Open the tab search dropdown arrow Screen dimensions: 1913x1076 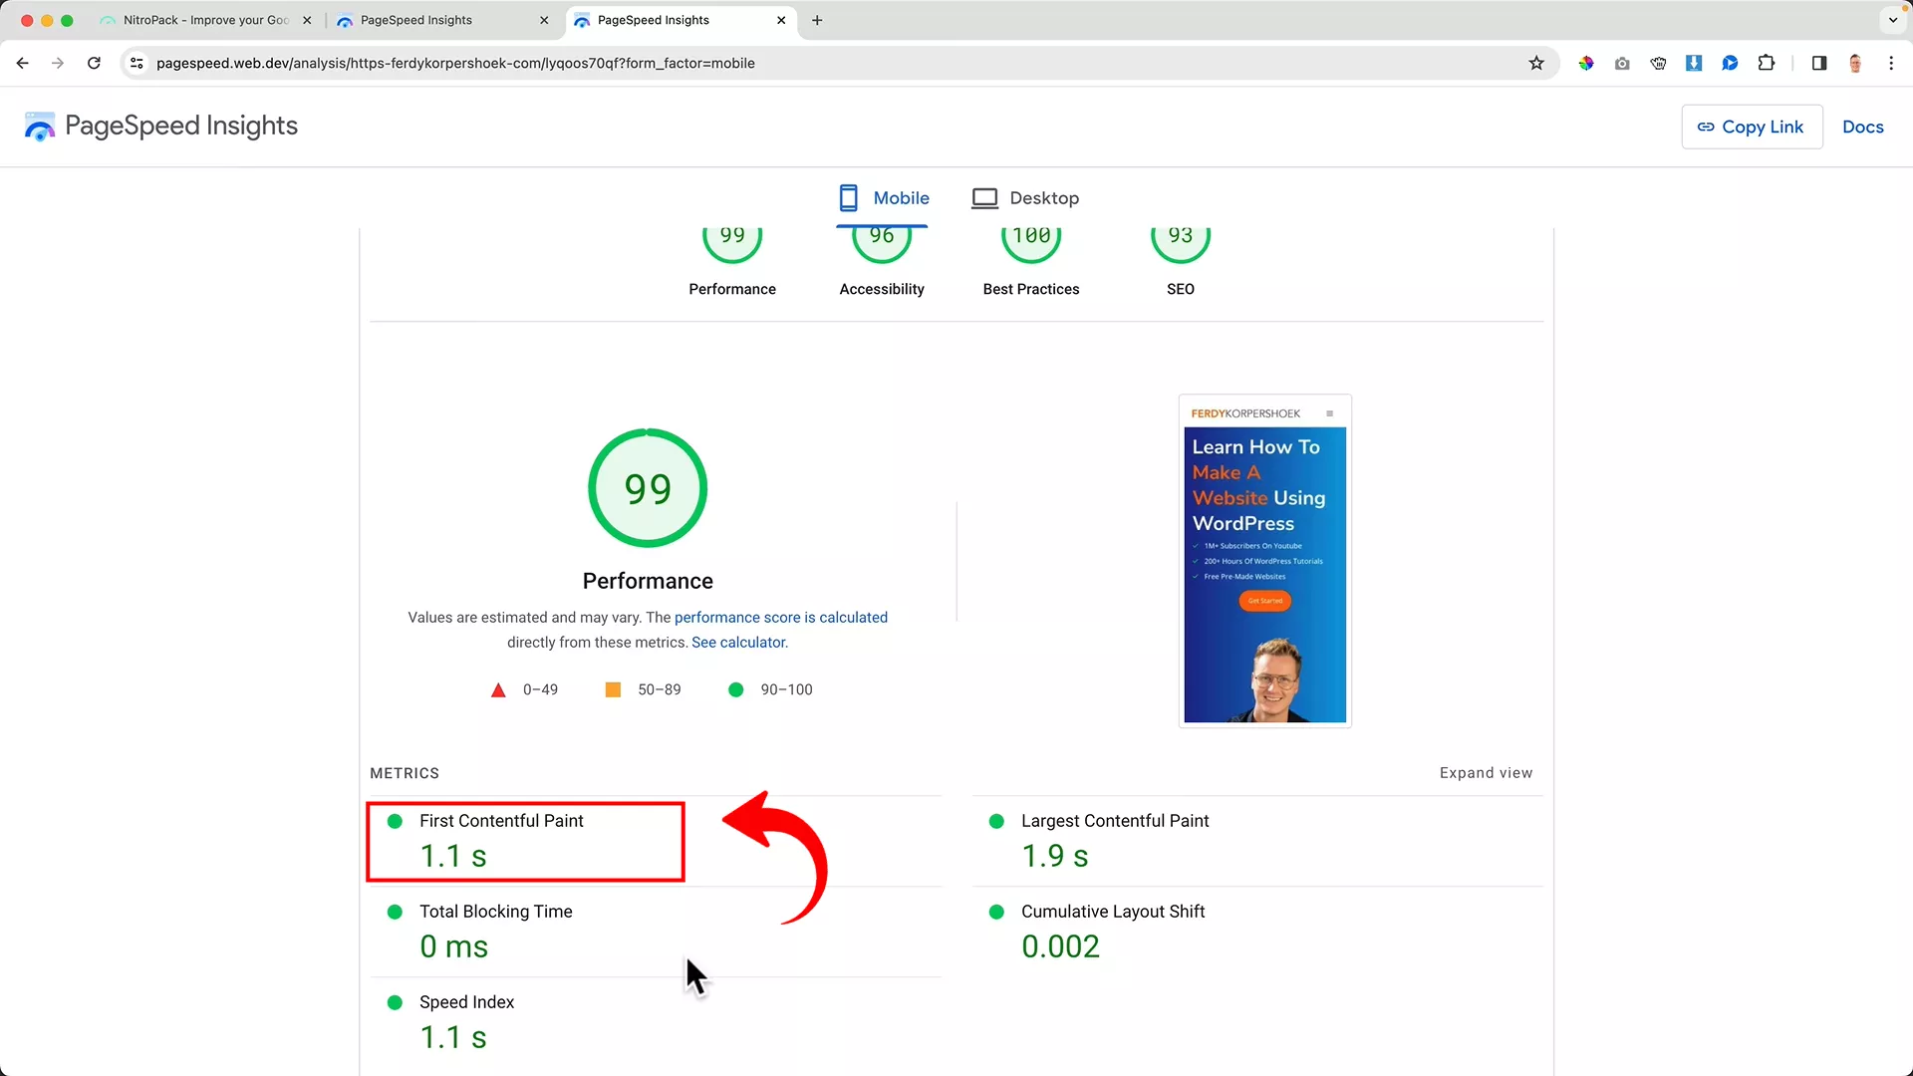coord(1893,20)
